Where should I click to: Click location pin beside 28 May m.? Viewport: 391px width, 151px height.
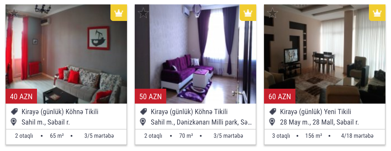272,122
